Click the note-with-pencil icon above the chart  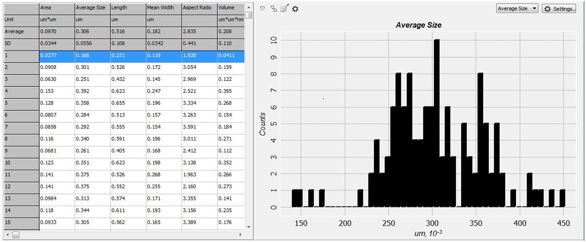coord(285,9)
